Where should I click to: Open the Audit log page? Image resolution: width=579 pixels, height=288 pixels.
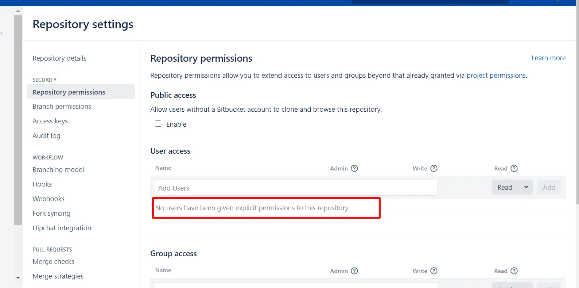pyautogui.click(x=46, y=136)
